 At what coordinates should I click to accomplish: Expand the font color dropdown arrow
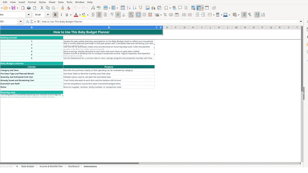[x=80, y=15]
